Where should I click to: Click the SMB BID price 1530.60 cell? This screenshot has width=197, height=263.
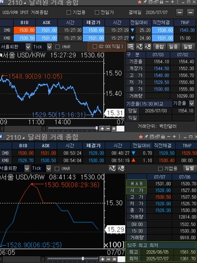coord(25,30)
